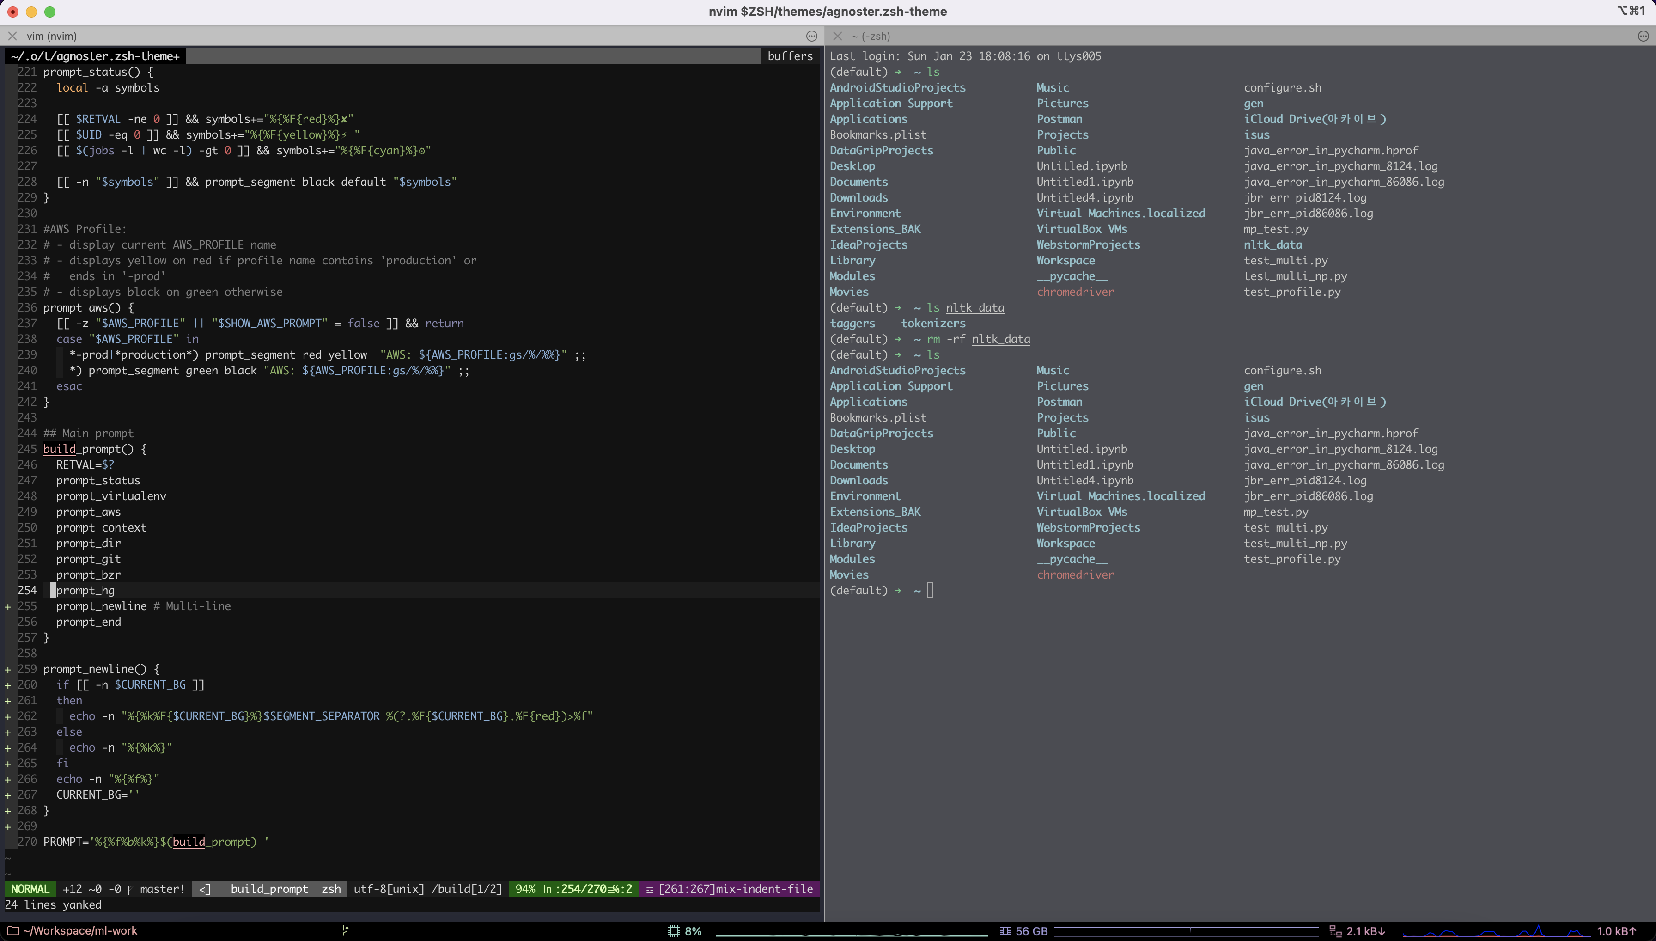Viewport: 1656px width, 941px height.
Task: Click underlined nltk_data after rm -rf
Action: pyautogui.click(x=1000, y=339)
